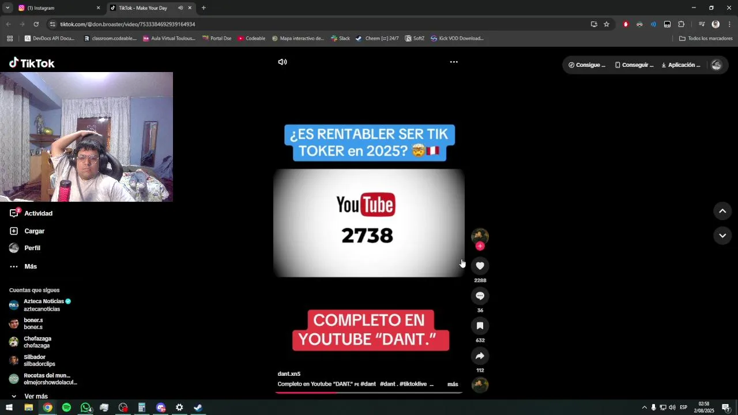Open Chefazaga followed account
This screenshot has width=738, height=415.
[x=31, y=342]
